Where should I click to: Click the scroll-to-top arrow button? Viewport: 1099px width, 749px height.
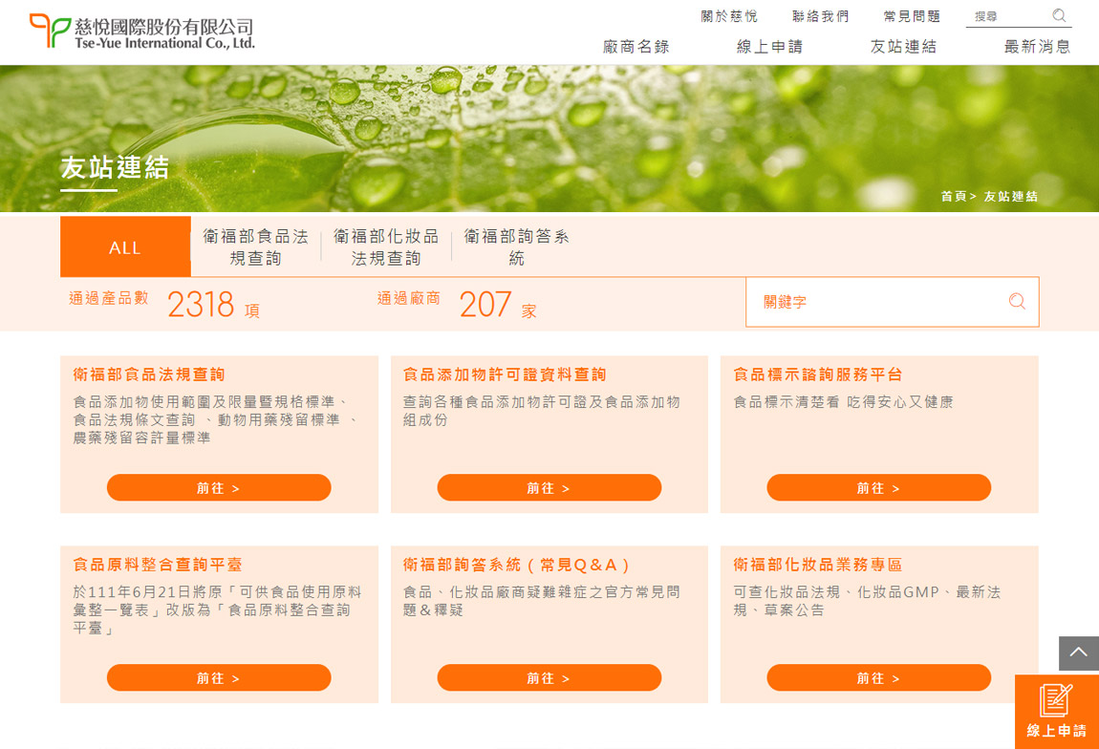coord(1078,653)
